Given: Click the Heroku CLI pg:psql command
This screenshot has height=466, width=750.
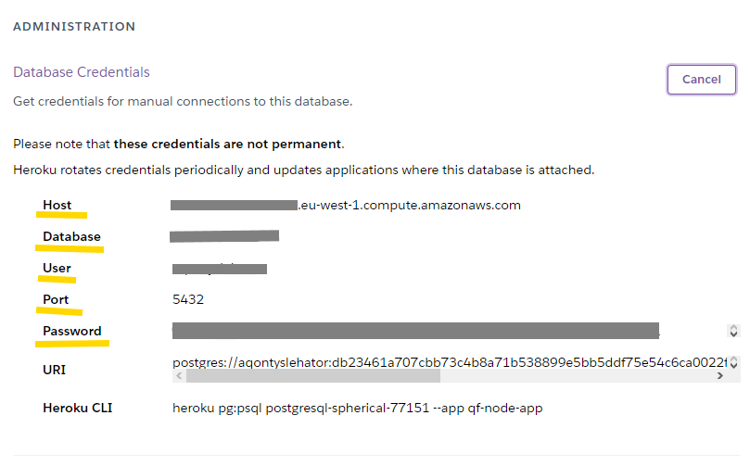Looking at the screenshot, I should pyautogui.click(x=357, y=408).
